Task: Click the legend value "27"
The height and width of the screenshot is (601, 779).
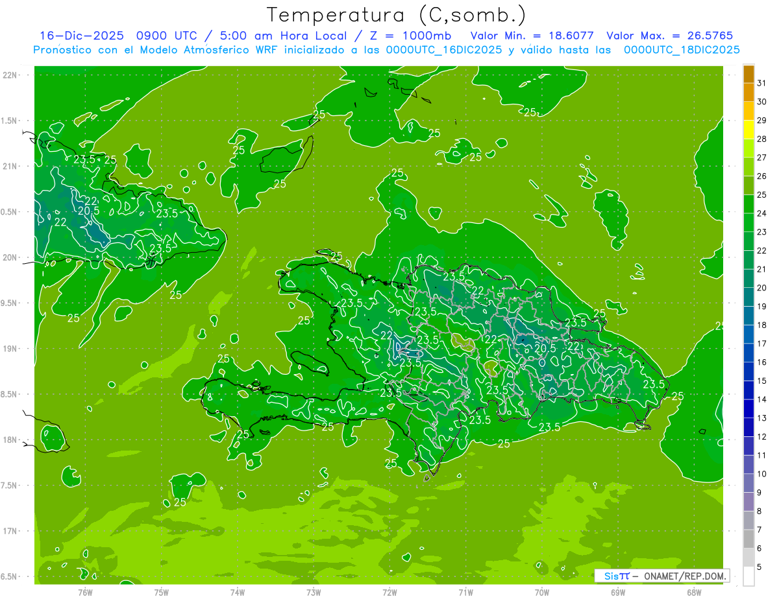Action: (761, 158)
